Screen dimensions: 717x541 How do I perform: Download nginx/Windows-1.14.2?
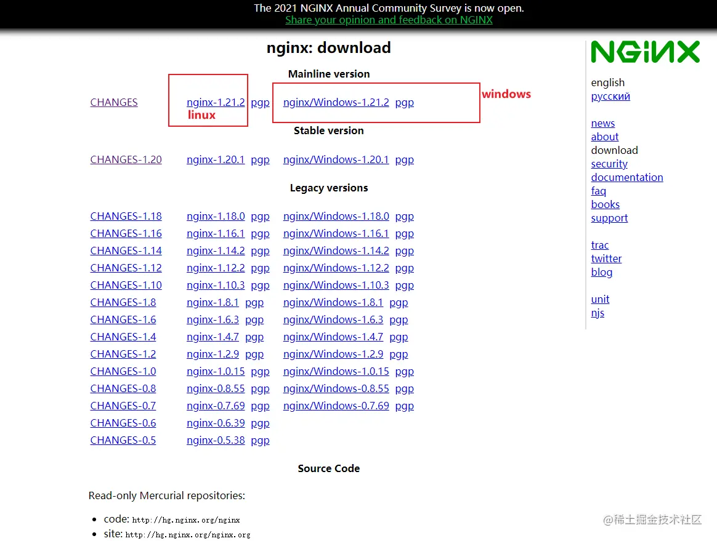[x=336, y=251]
